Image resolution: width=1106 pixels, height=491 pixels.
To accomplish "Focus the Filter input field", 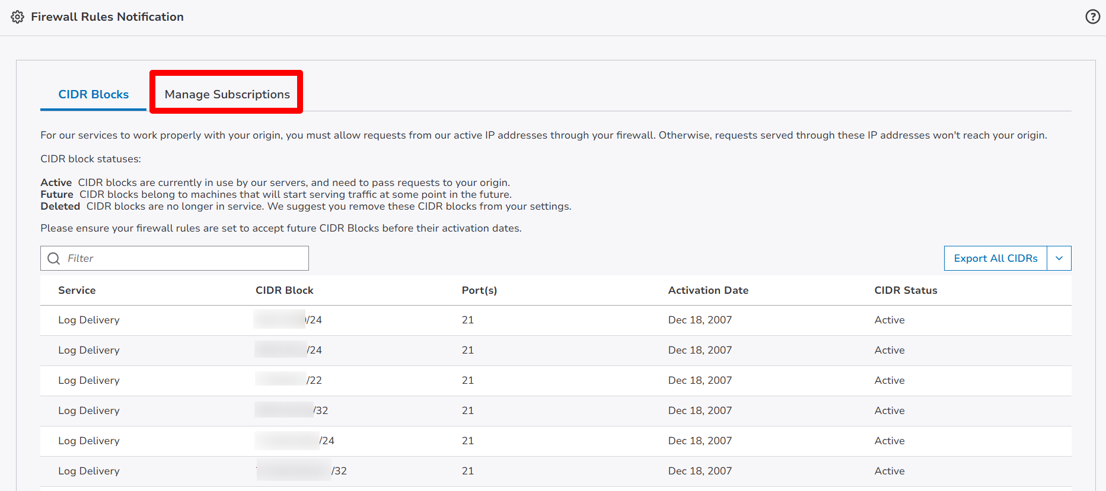I will pos(184,258).
